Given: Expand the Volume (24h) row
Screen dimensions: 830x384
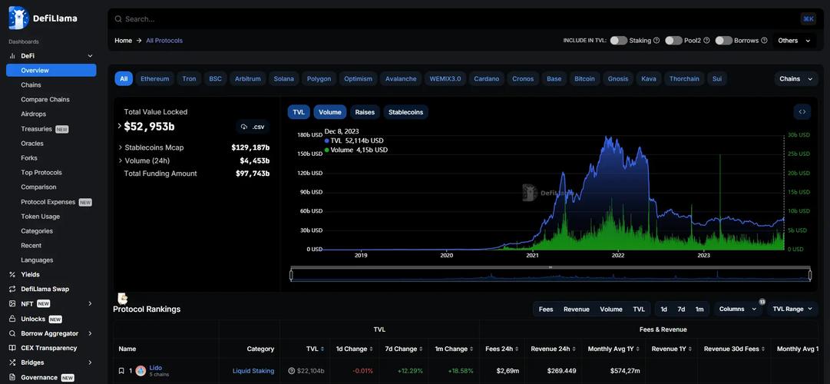Looking at the screenshot, I should 120,161.
